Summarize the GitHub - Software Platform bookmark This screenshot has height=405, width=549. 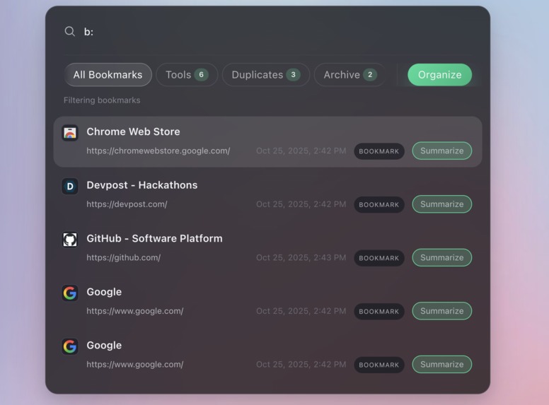(442, 258)
